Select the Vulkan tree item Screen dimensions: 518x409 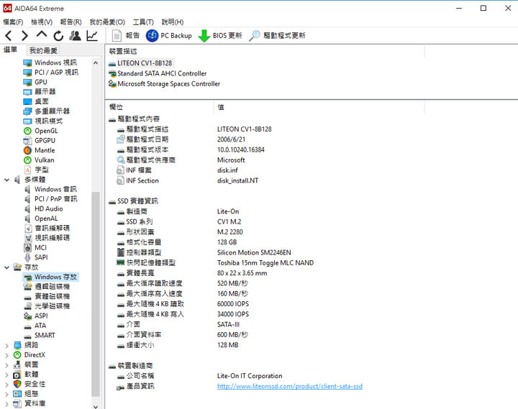point(45,160)
